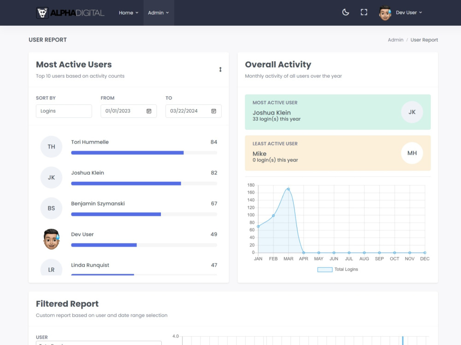Click Mike in Least Active User card
The width and height of the screenshot is (461, 345).
pyautogui.click(x=259, y=154)
